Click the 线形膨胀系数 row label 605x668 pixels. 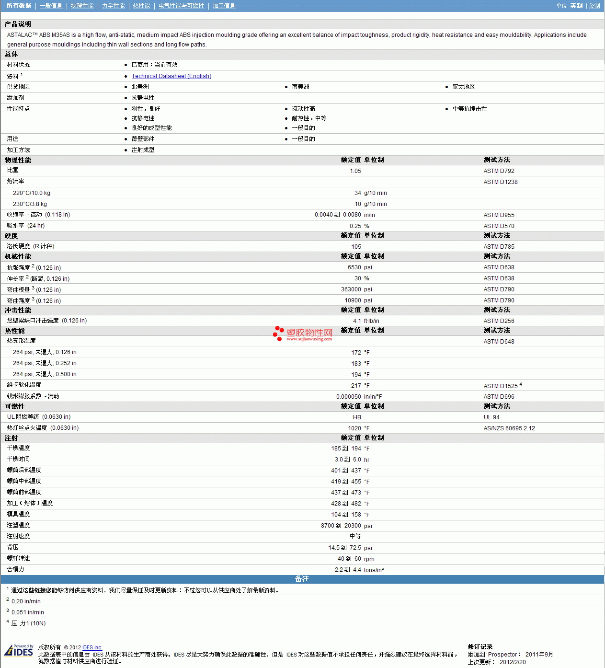pos(33,396)
